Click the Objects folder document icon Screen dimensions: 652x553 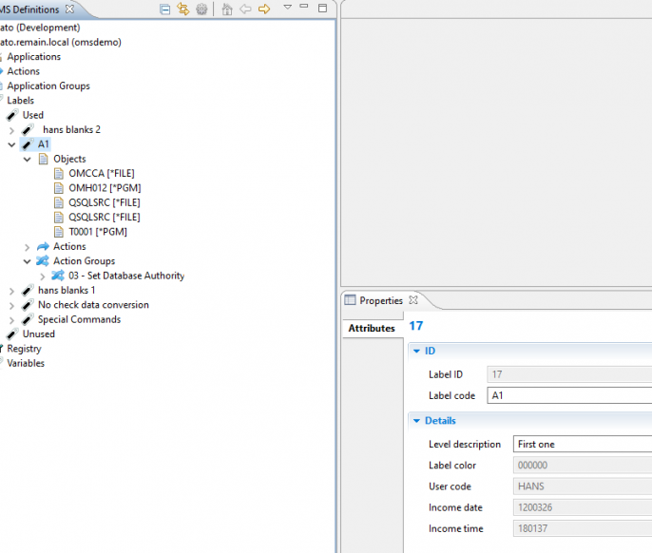tap(44, 159)
